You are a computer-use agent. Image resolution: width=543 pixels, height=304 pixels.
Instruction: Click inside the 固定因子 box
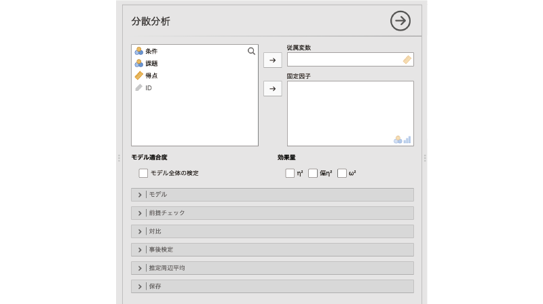pyautogui.click(x=350, y=112)
